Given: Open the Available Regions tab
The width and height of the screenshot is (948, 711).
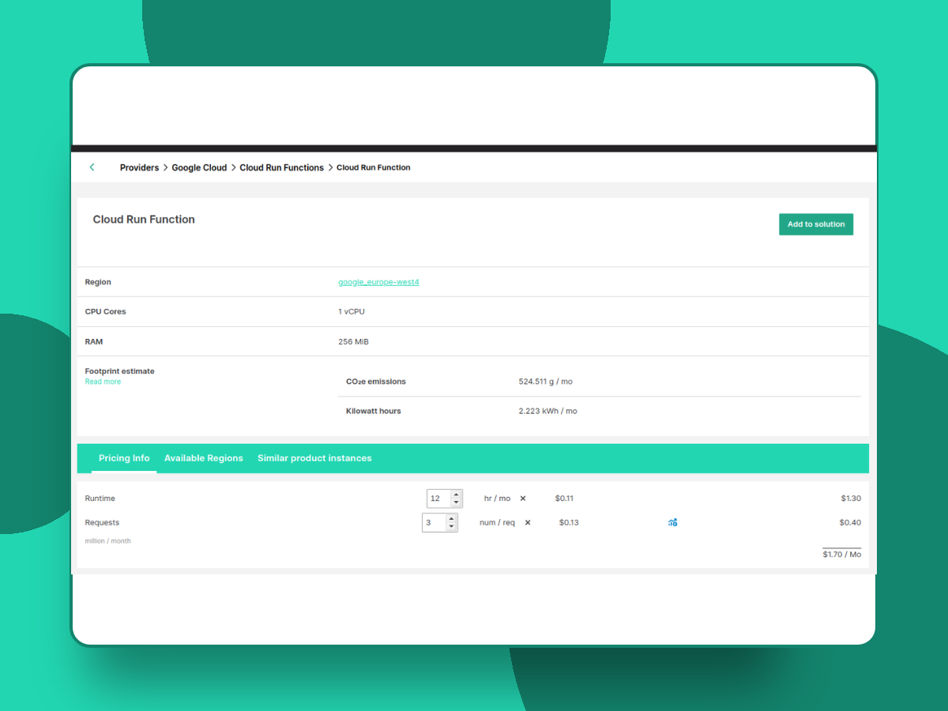Looking at the screenshot, I should pos(204,458).
